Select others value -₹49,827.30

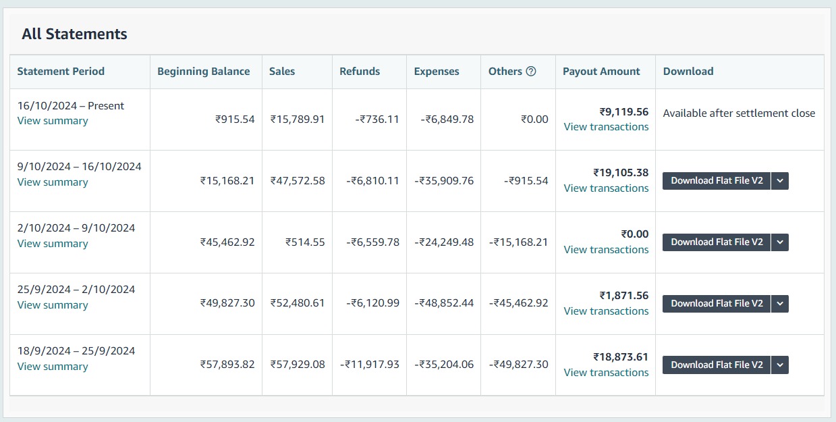click(x=519, y=365)
